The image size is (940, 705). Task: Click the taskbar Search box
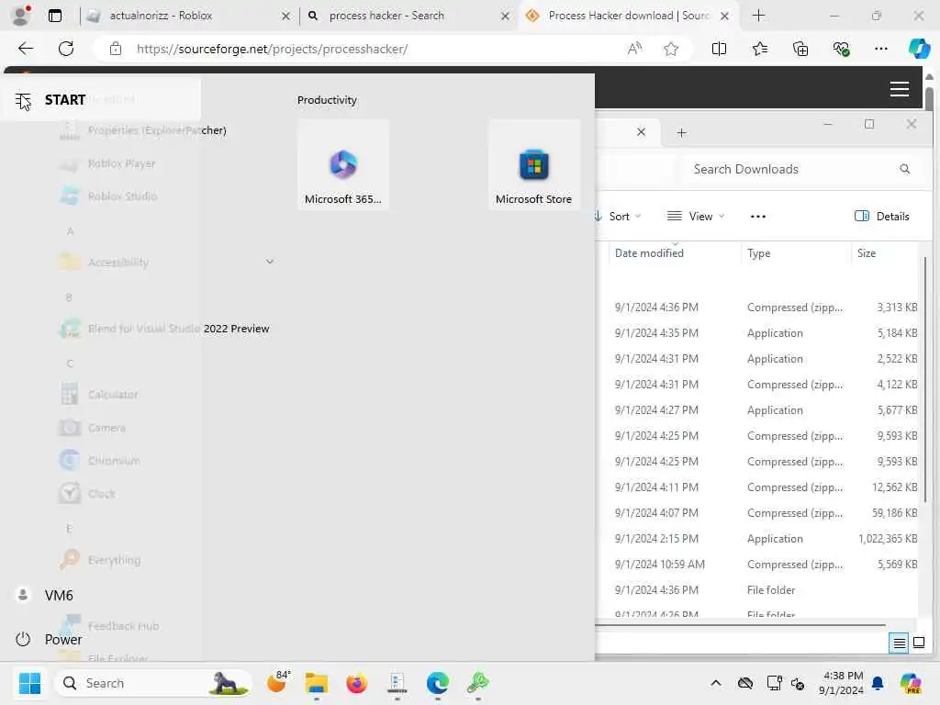point(153,683)
